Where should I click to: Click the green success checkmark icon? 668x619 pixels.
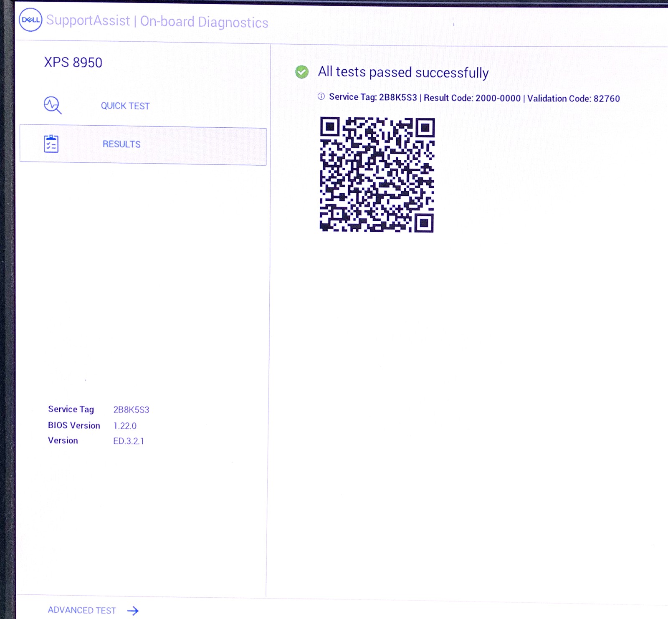[x=302, y=72]
